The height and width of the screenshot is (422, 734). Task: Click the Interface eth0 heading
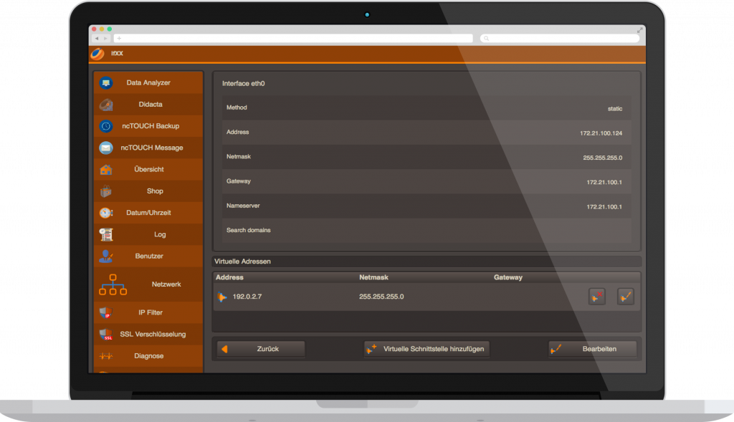[x=244, y=84]
